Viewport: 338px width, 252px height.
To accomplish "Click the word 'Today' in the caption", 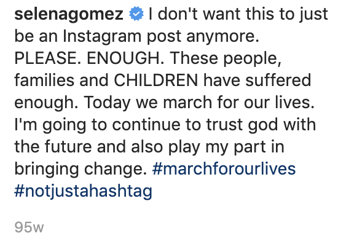I will coord(107,103).
